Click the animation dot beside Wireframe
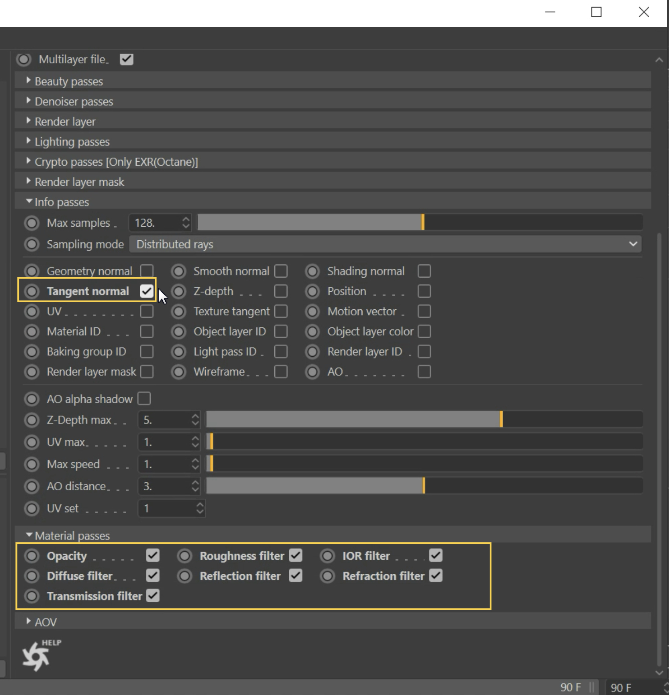 click(x=179, y=372)
